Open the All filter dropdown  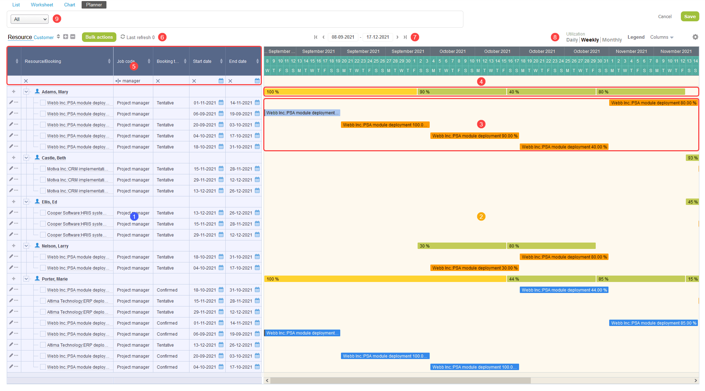[30, 19]
